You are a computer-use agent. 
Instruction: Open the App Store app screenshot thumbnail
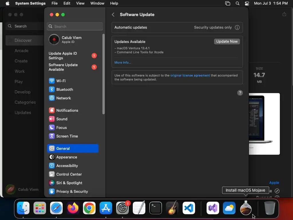[264, 124]
